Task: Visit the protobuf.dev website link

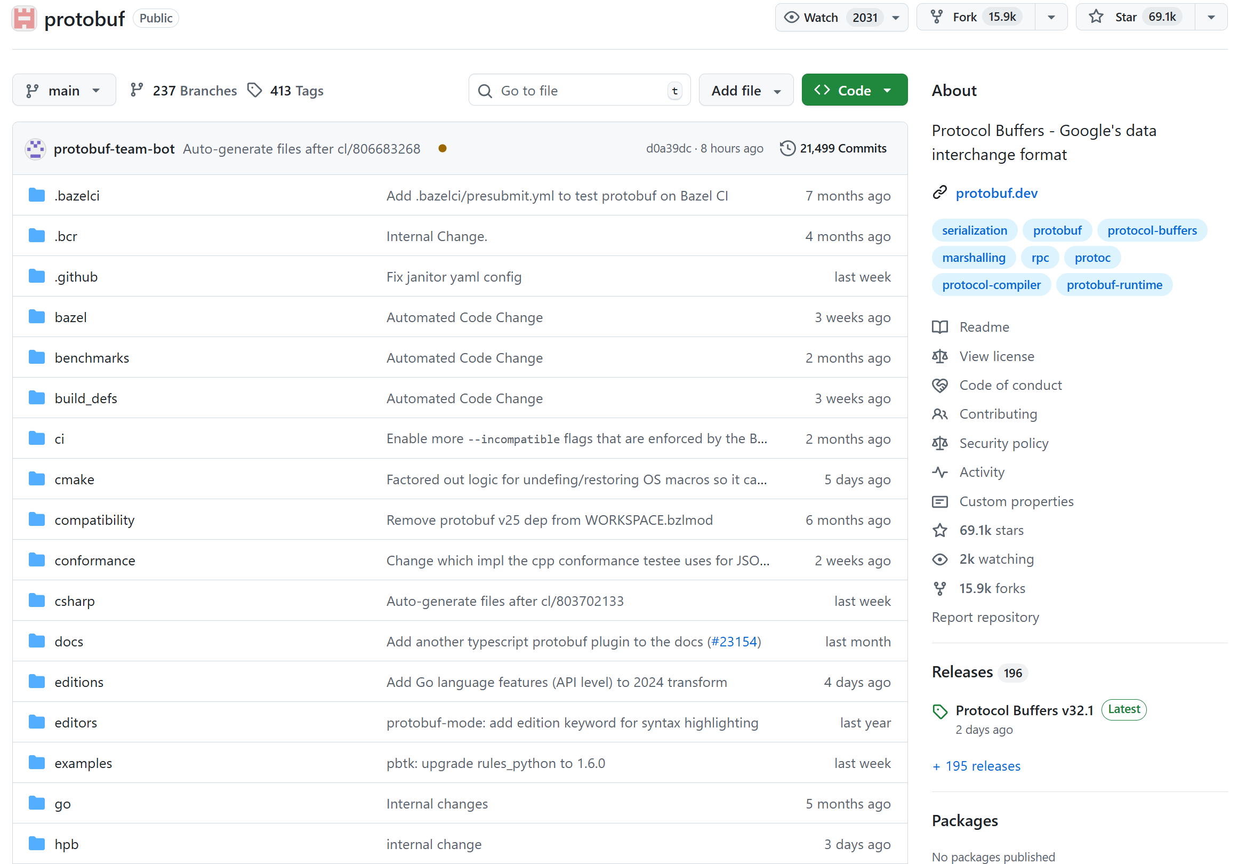Action: (996, 193)
